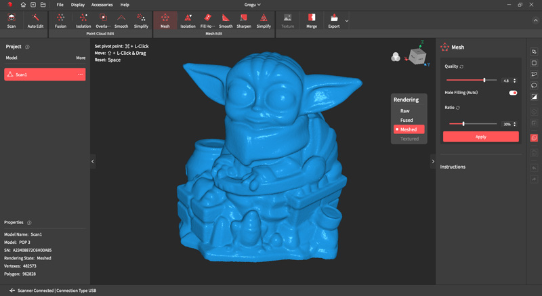Image resolution: width=542 pixels, height=296 pixels.
Task: Click the SN A23408872C6H00A85 text
Action: (28, 250)
